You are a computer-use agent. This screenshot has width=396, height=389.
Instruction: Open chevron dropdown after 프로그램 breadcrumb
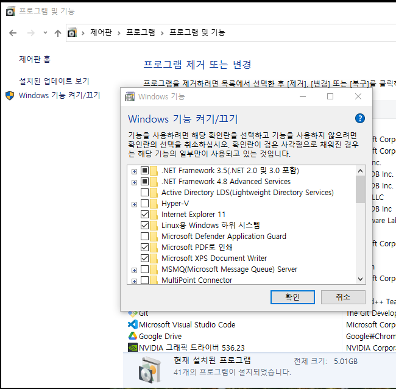(162, 33)
